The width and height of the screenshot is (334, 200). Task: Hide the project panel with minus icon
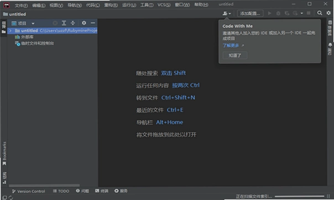tap(93, 23)
